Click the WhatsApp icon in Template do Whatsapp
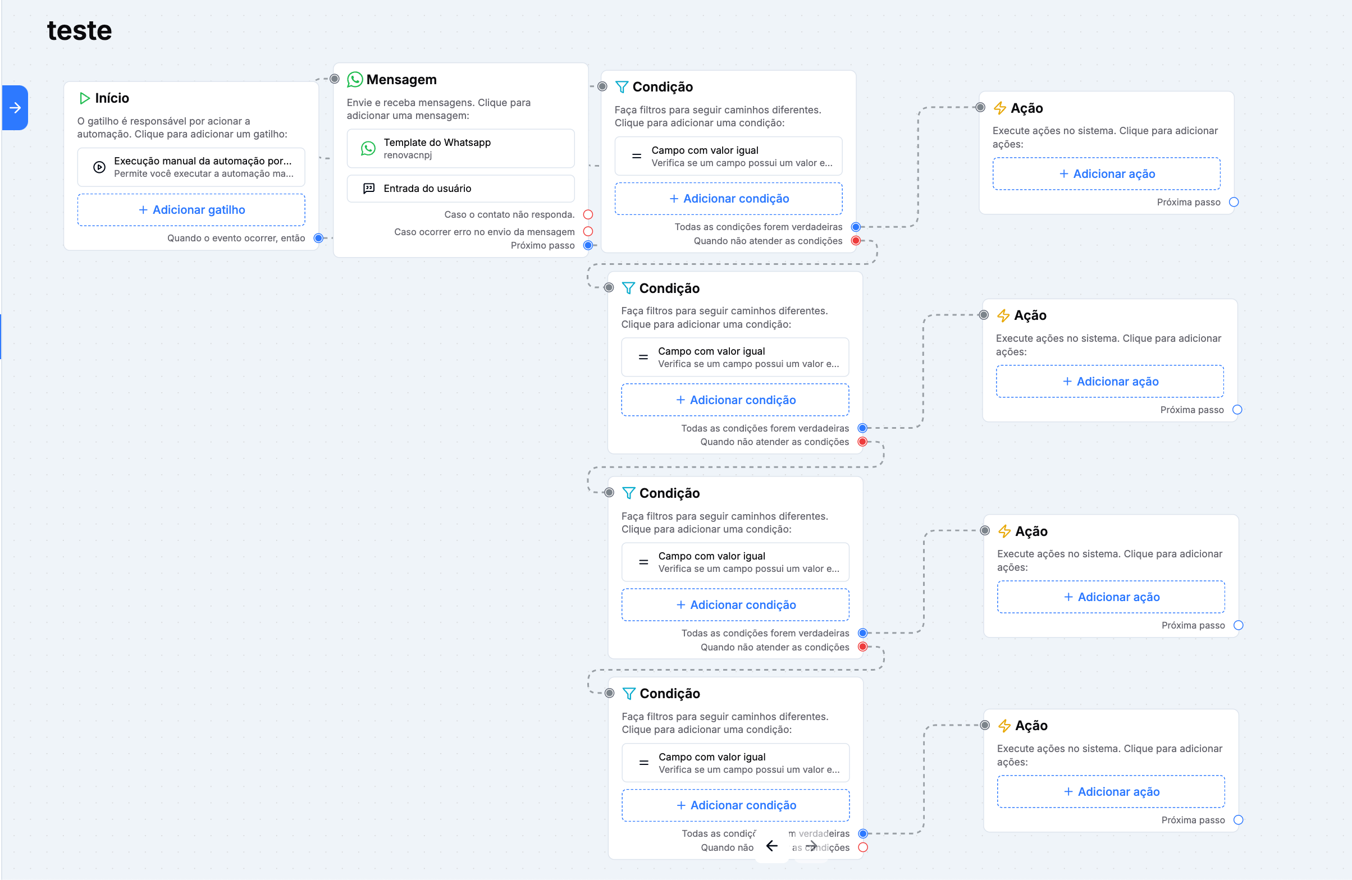This screenshot has width=1352, height=880. coord(368,148)
